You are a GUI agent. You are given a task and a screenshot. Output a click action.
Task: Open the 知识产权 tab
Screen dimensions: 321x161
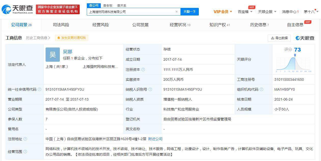(220, 25)
